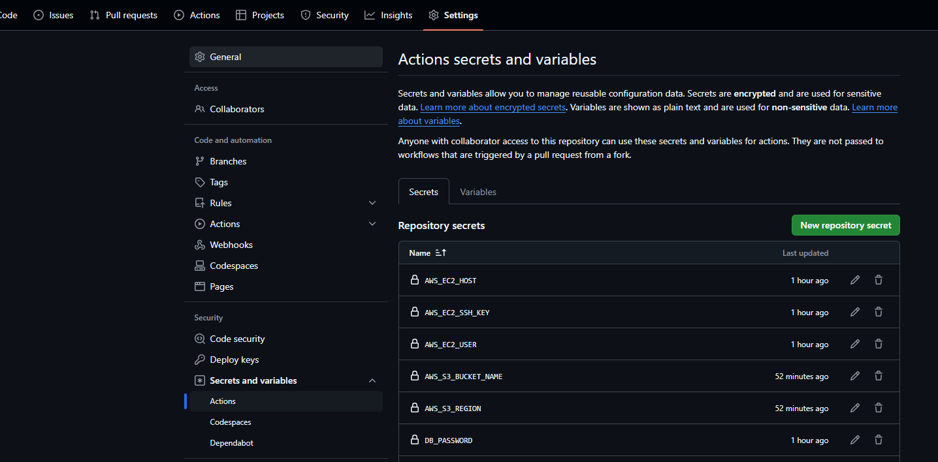Click trash delete icon for AWS_EC2_SSH_KEY secret
Viewport: 938px width, 462px height.
pos(879,312)
